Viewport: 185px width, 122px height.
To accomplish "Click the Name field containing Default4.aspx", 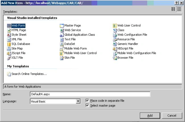I will click(90, 94).
